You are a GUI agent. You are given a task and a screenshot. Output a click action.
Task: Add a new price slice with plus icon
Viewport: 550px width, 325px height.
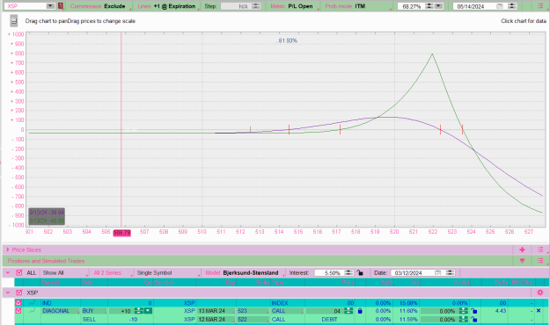(523, 249)
